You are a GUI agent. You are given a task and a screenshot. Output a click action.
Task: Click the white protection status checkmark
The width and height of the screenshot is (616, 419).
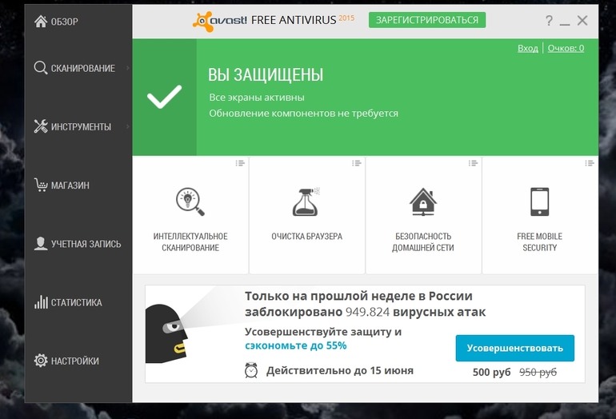164,97
